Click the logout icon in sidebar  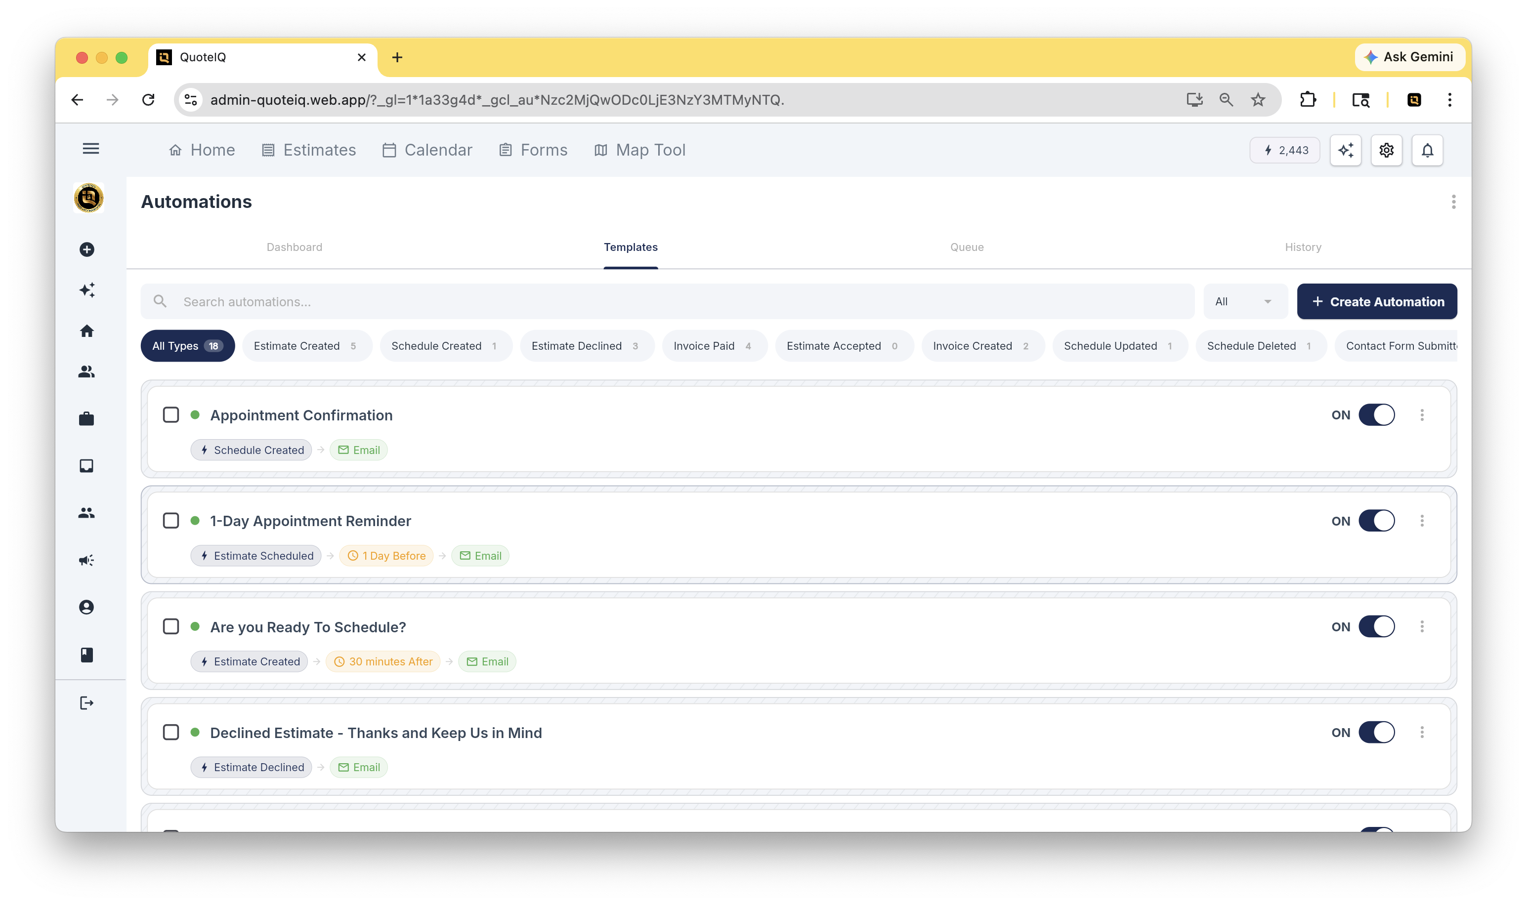click(86, 703)
